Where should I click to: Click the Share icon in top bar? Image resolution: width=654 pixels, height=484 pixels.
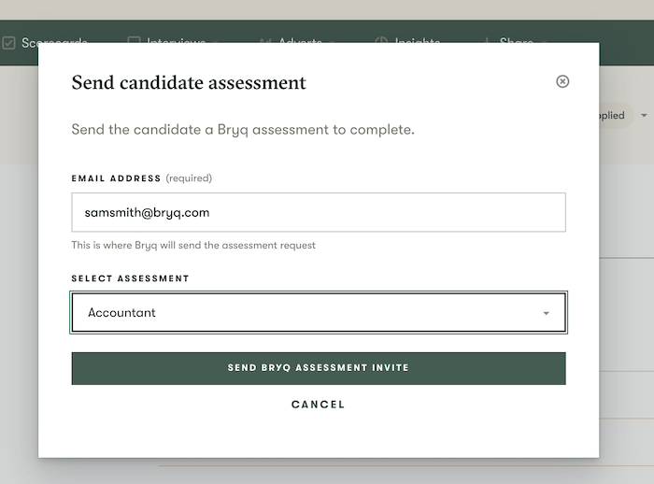(x=487, y=42)
